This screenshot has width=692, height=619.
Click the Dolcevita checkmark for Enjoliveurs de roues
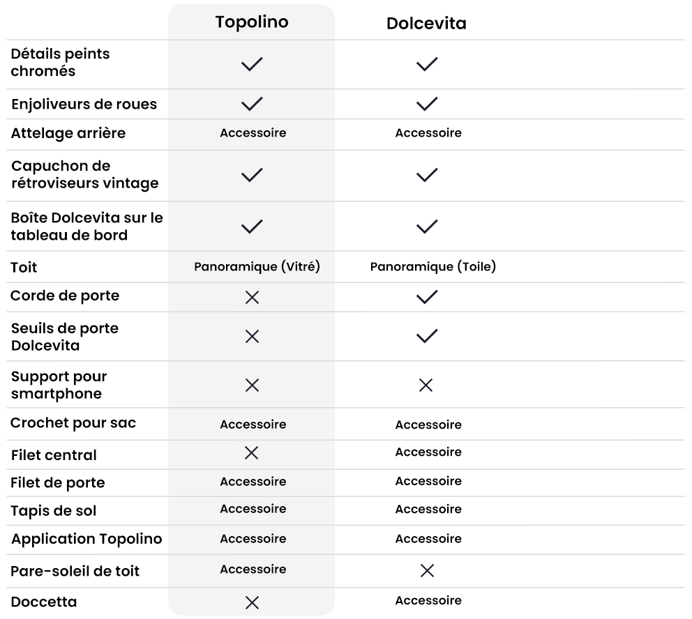pyautogui.click(x=426, y=104)
